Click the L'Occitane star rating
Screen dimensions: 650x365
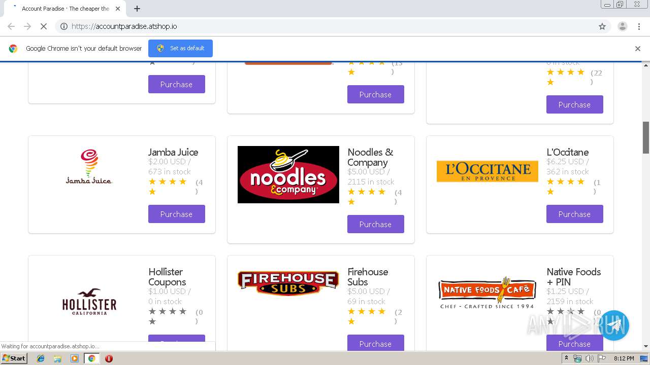click(x=566, y=187)
